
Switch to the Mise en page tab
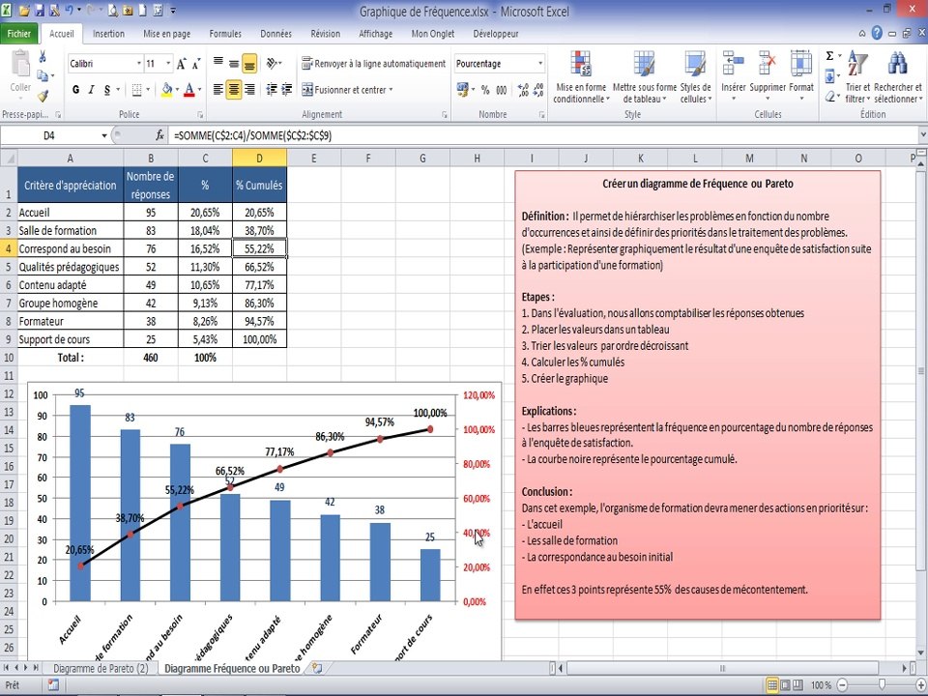(x=167, y=34)
